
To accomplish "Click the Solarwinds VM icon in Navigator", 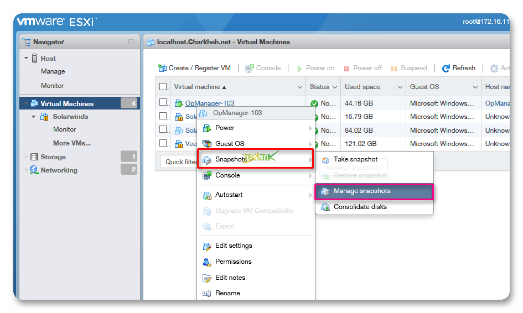I will coord(44,117).
